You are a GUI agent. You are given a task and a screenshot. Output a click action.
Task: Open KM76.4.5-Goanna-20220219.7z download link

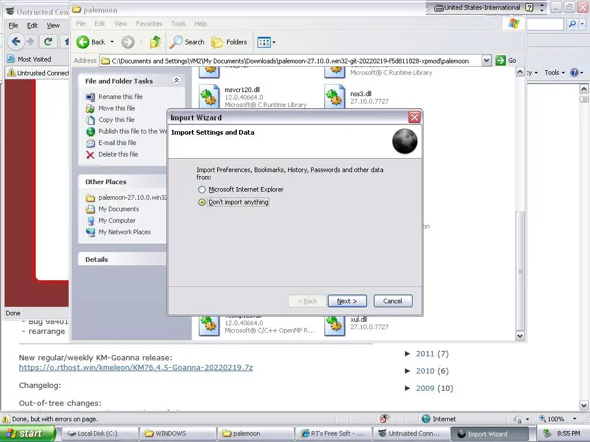tap(136, 368)
